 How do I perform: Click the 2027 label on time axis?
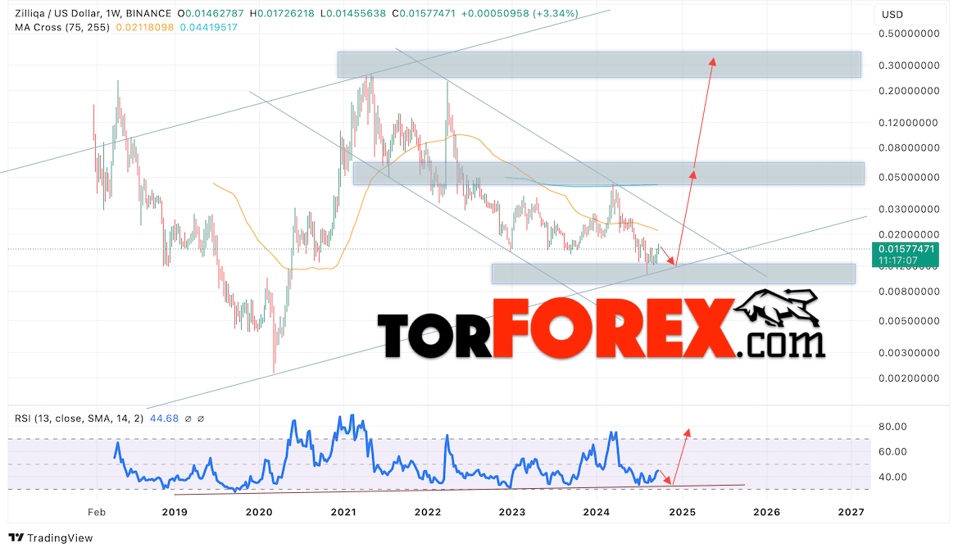point(851,513)
